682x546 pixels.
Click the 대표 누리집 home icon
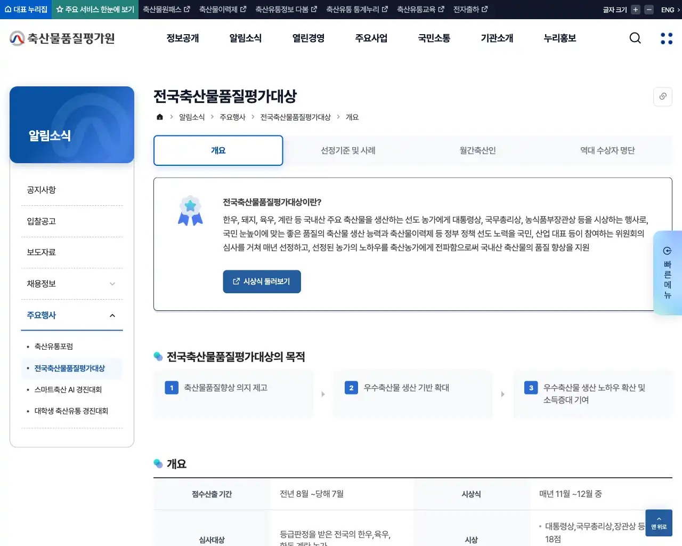8,9
